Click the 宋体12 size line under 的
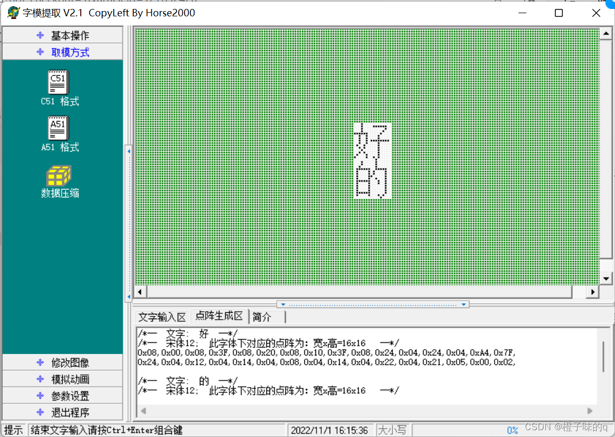Screen dimensions: 615x437 [268, 390]
